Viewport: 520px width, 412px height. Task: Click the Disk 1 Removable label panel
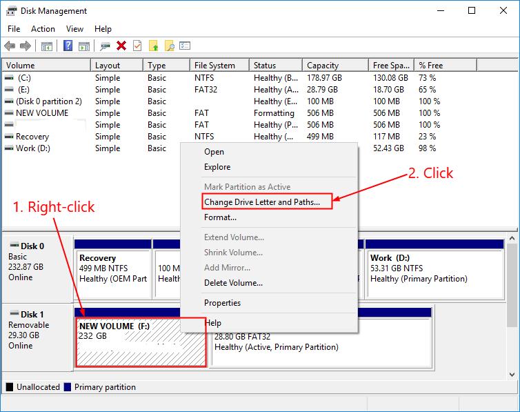coord(37,337)
